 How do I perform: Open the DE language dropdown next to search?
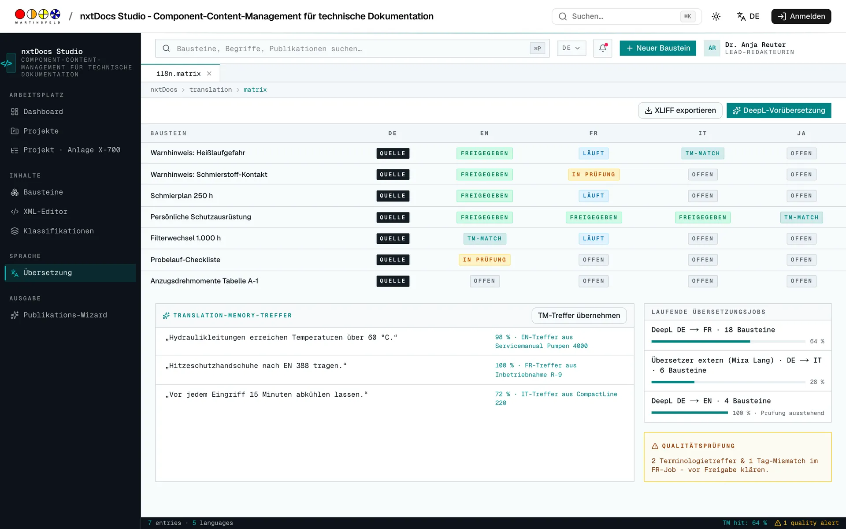[x=571, y=48]
